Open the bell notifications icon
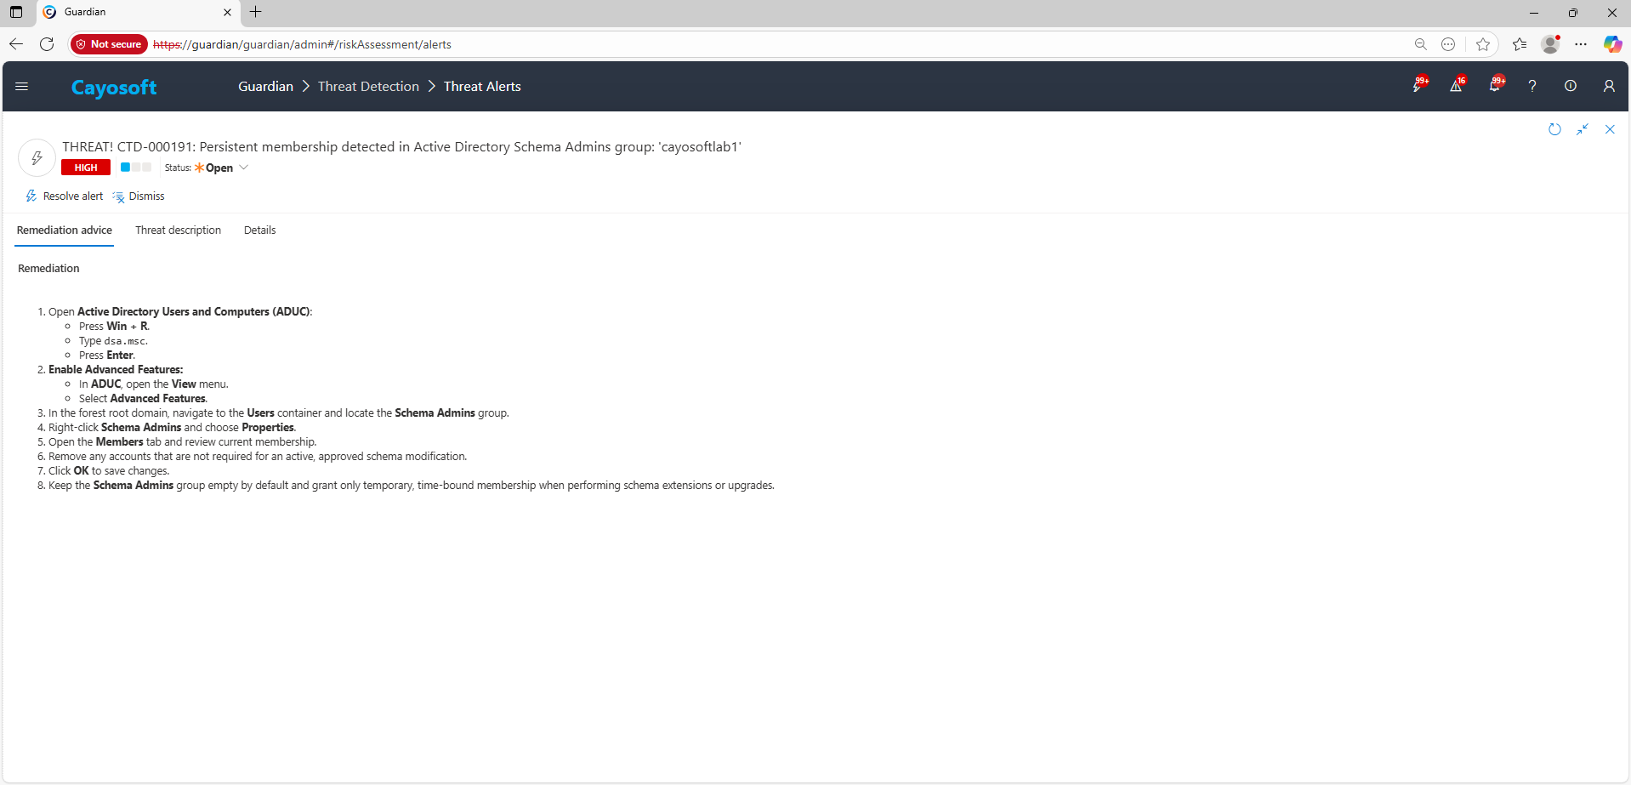The height and width of the screenshot is (785, 1631). tap(1494, 86)
